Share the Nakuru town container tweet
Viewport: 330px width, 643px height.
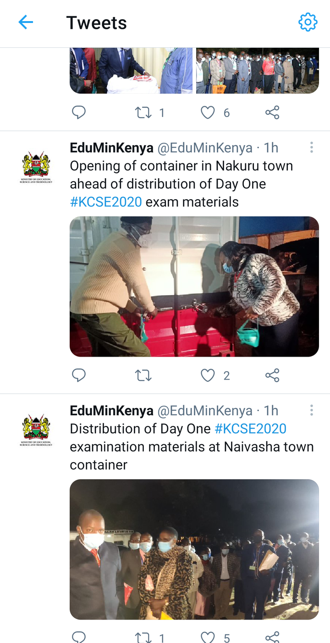(272, 375)
